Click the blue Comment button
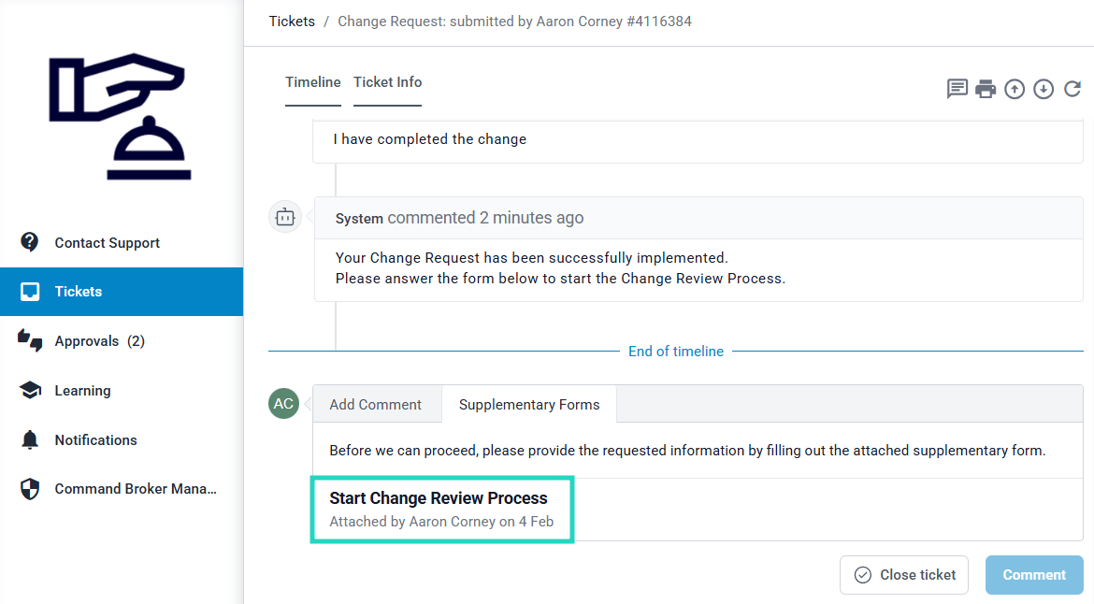 1034,575
